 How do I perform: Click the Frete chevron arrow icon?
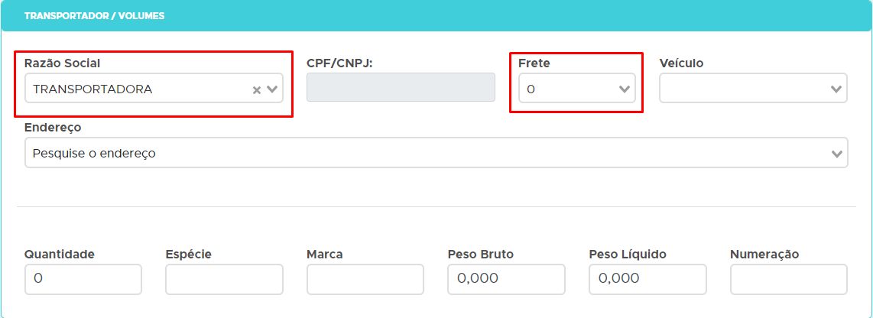pos(625,89)
